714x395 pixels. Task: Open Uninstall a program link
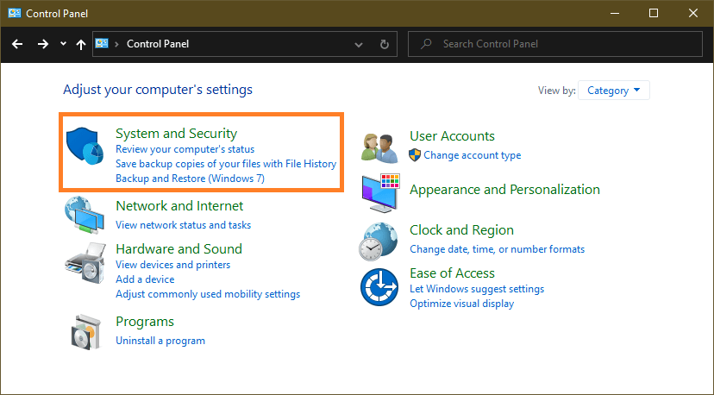[160, 341]
